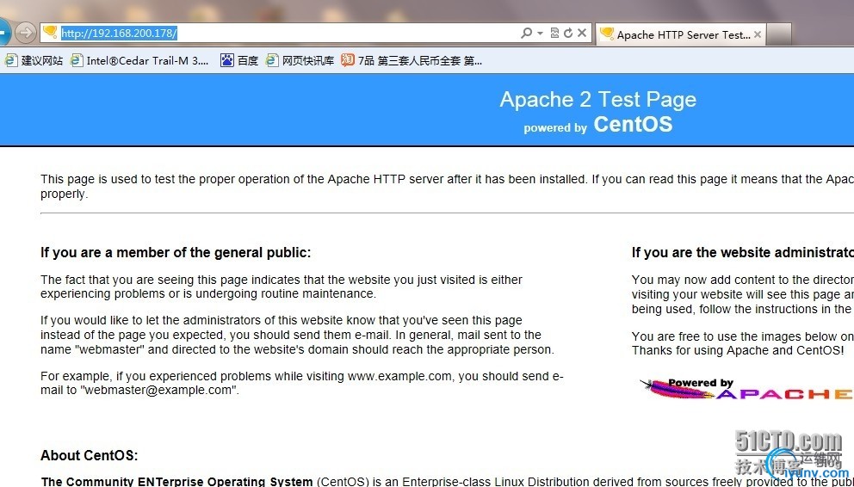Click the CentOS text in the banner
The height and width of the screenshot is (487, 854).
tap(633, 124)
